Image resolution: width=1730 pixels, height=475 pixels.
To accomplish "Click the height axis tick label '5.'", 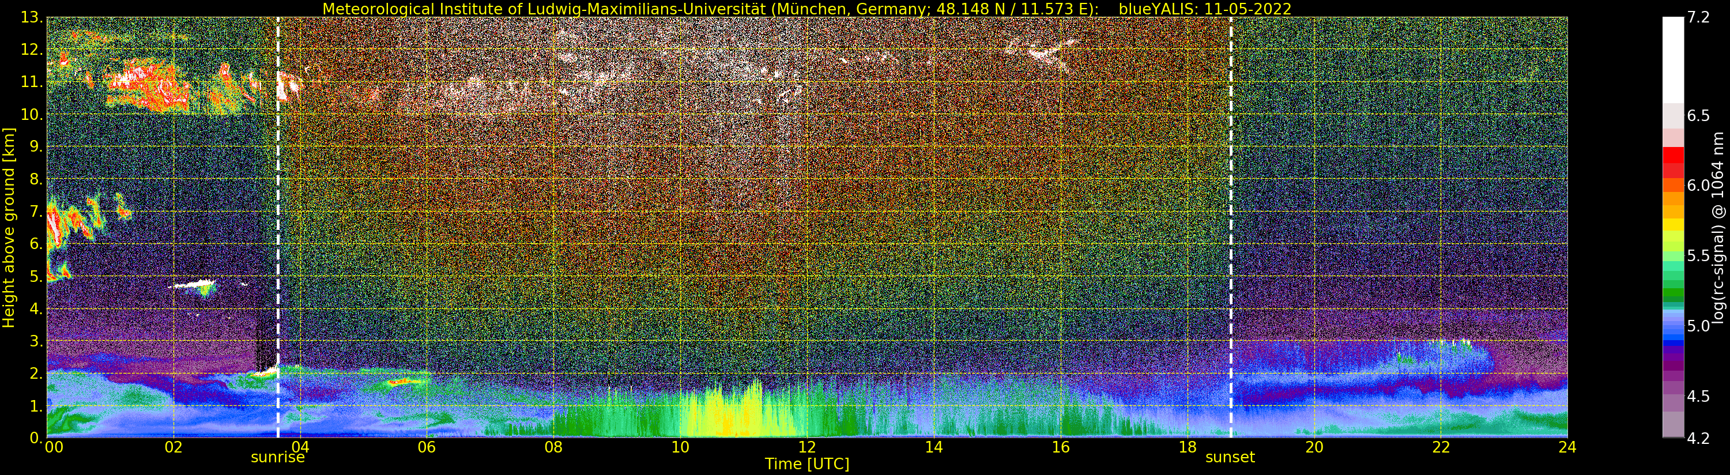I will point(36,276).
